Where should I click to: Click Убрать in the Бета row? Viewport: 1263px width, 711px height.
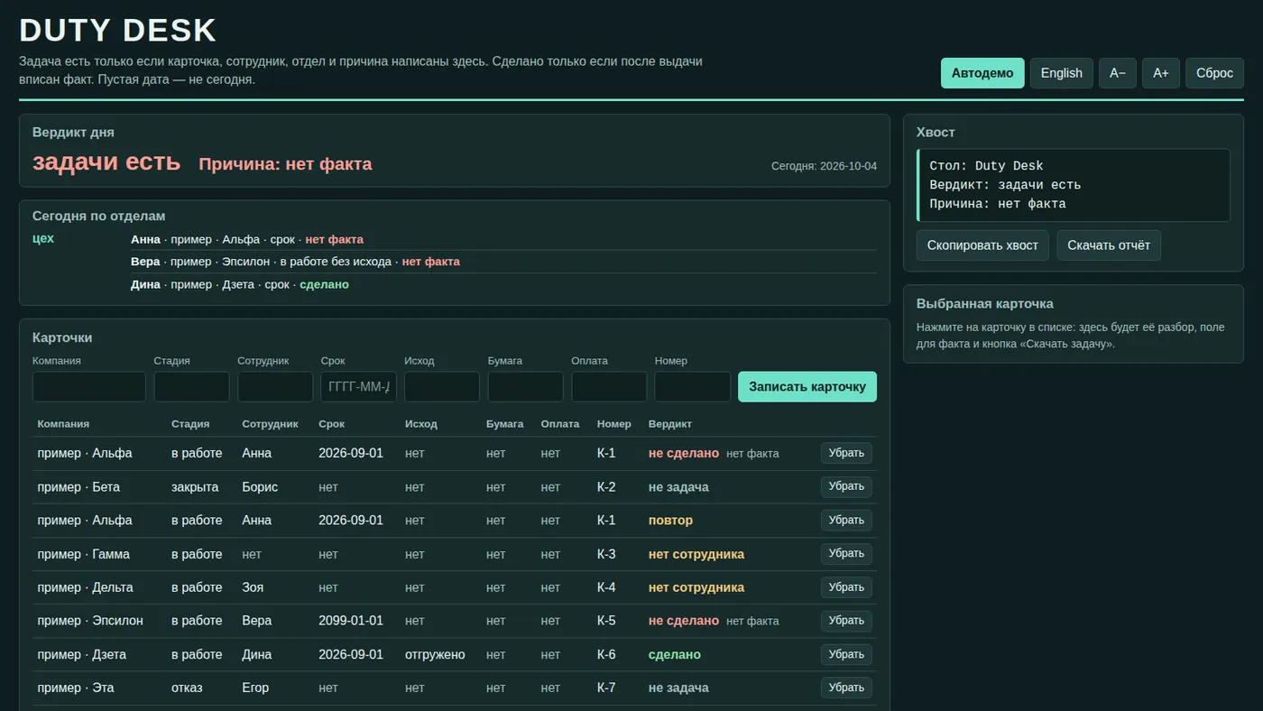[846, 486]
